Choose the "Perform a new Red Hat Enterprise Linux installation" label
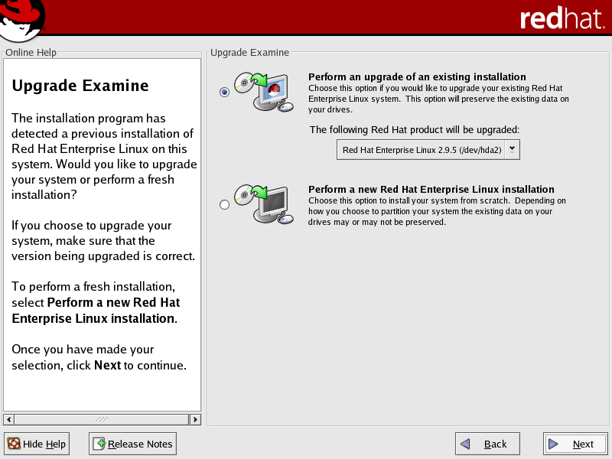The height and width of the screenshot is (459, 612). coord(431,189)
